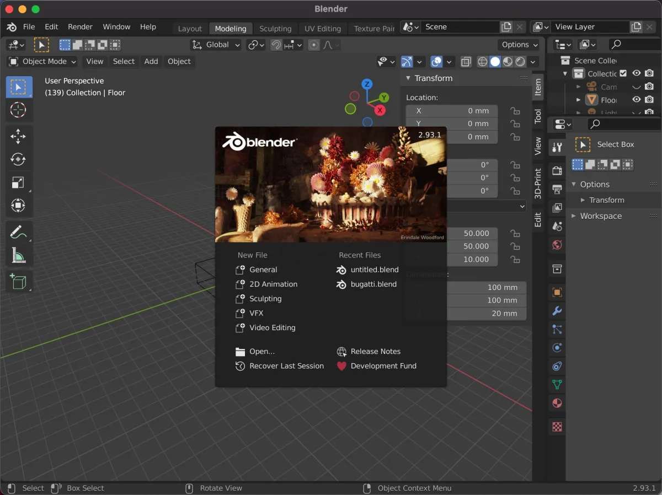The image size is (662, 495).
Task: Lock the Location X value
Action: pos(515,111)
